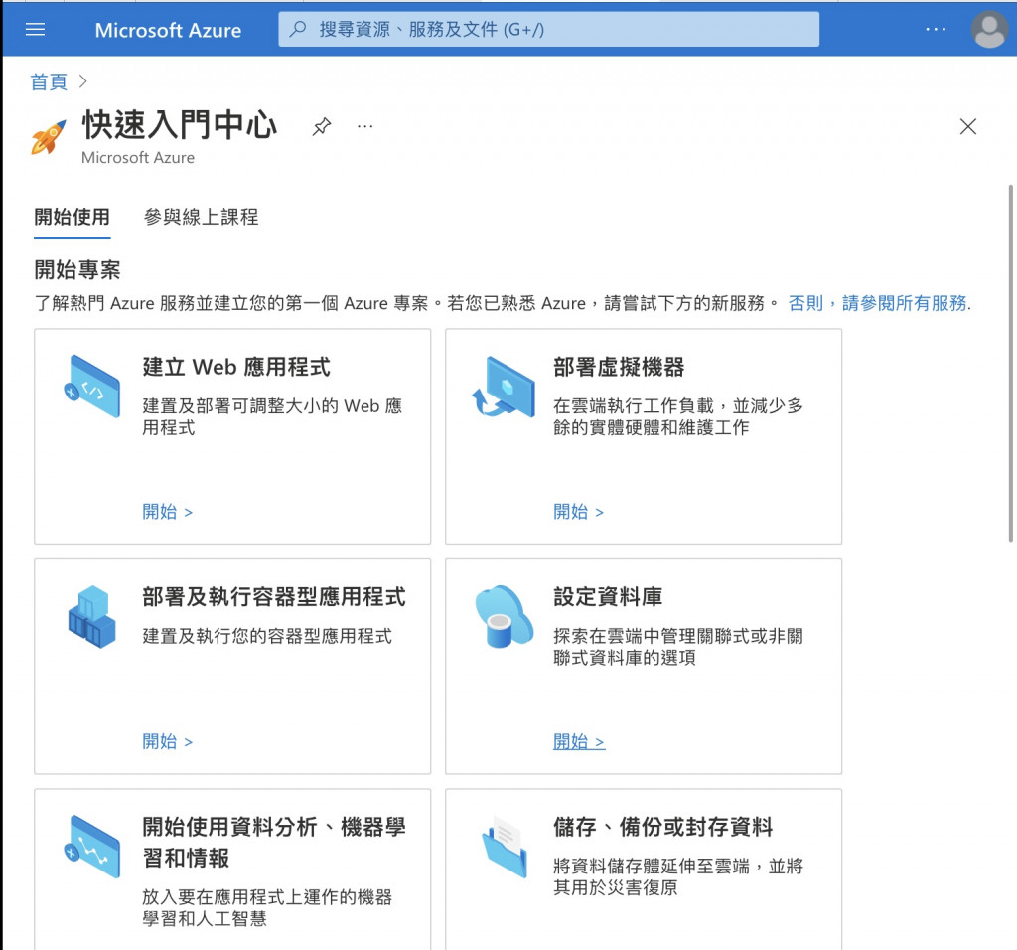The width and height of the screenshot is (1017, 950).
Task: Click the vertical scrollbar on the right
Action: point(1010,364)
